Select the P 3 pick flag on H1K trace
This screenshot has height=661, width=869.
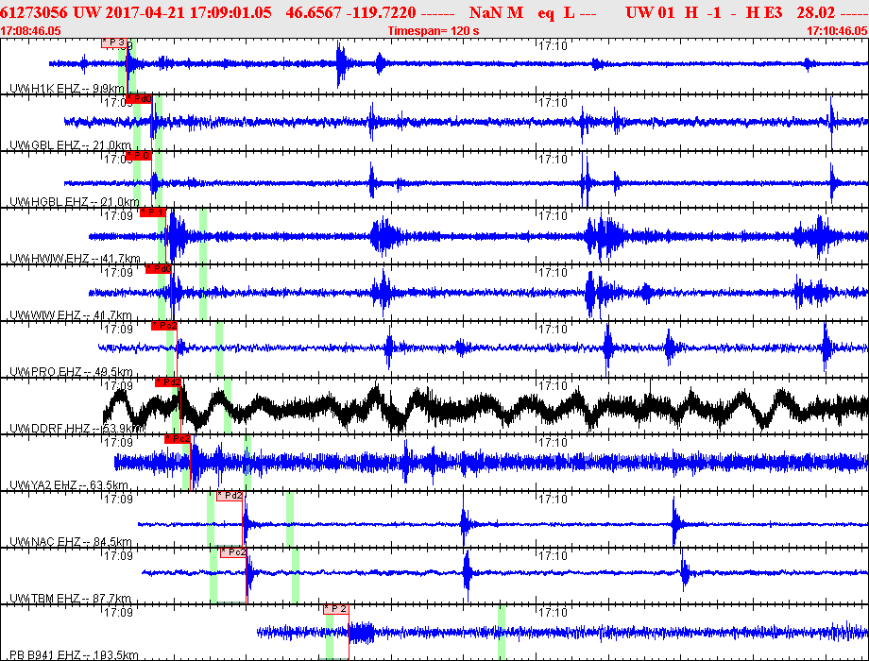pyautogui.click(x=114, y=43)
